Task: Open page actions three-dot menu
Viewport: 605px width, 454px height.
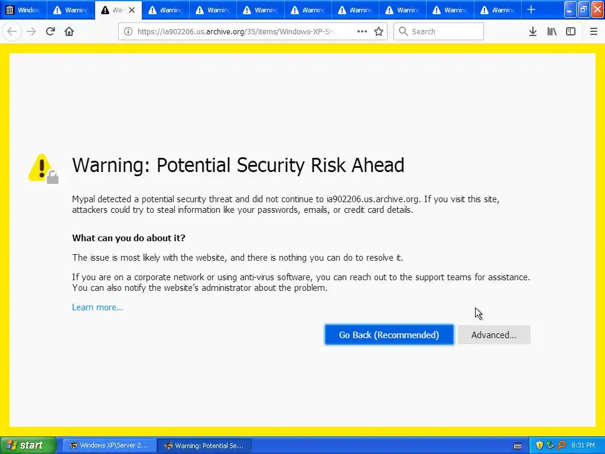Action: tap(362, 32)
